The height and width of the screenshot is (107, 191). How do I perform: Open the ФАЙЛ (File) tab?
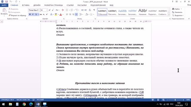(x=4, y=5)
